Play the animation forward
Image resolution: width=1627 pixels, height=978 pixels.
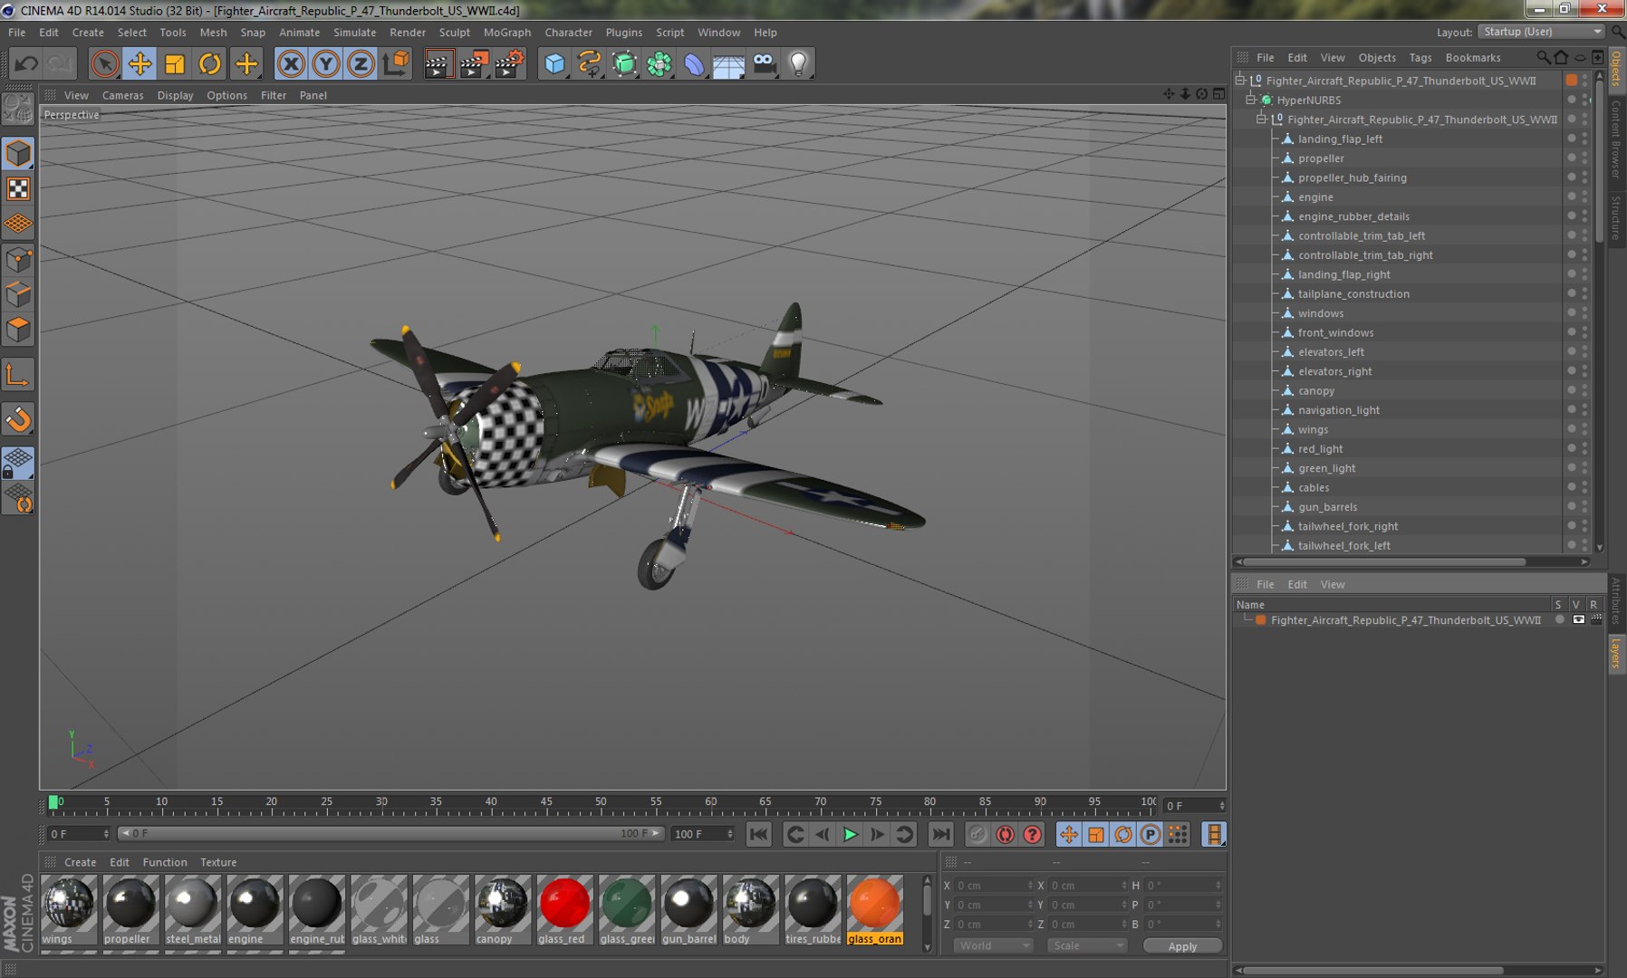(850, 834)
